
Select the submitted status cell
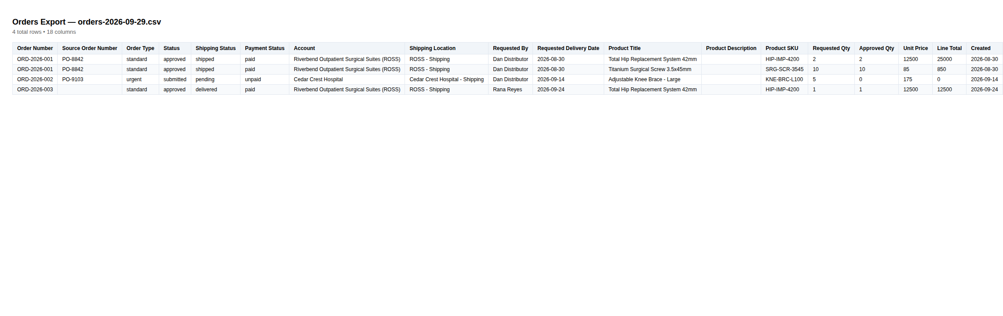(x=175, y=79)
